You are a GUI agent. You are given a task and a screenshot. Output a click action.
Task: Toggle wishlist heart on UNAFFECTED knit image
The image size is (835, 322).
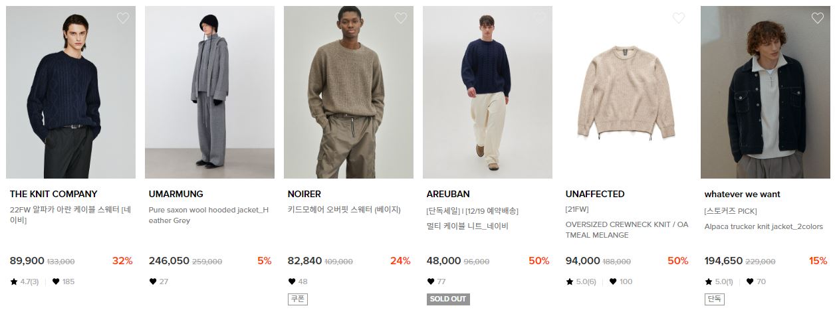pyautogui.click(x=679, y=18)
